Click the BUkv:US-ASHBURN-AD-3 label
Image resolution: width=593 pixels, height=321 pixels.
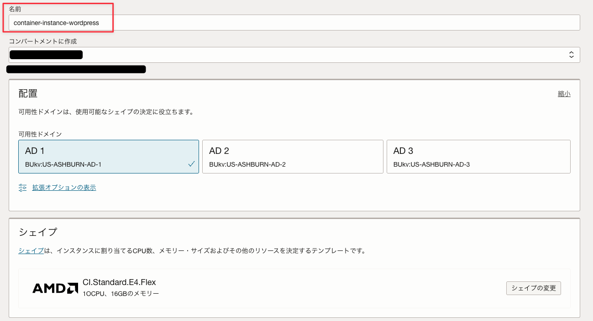431,164
